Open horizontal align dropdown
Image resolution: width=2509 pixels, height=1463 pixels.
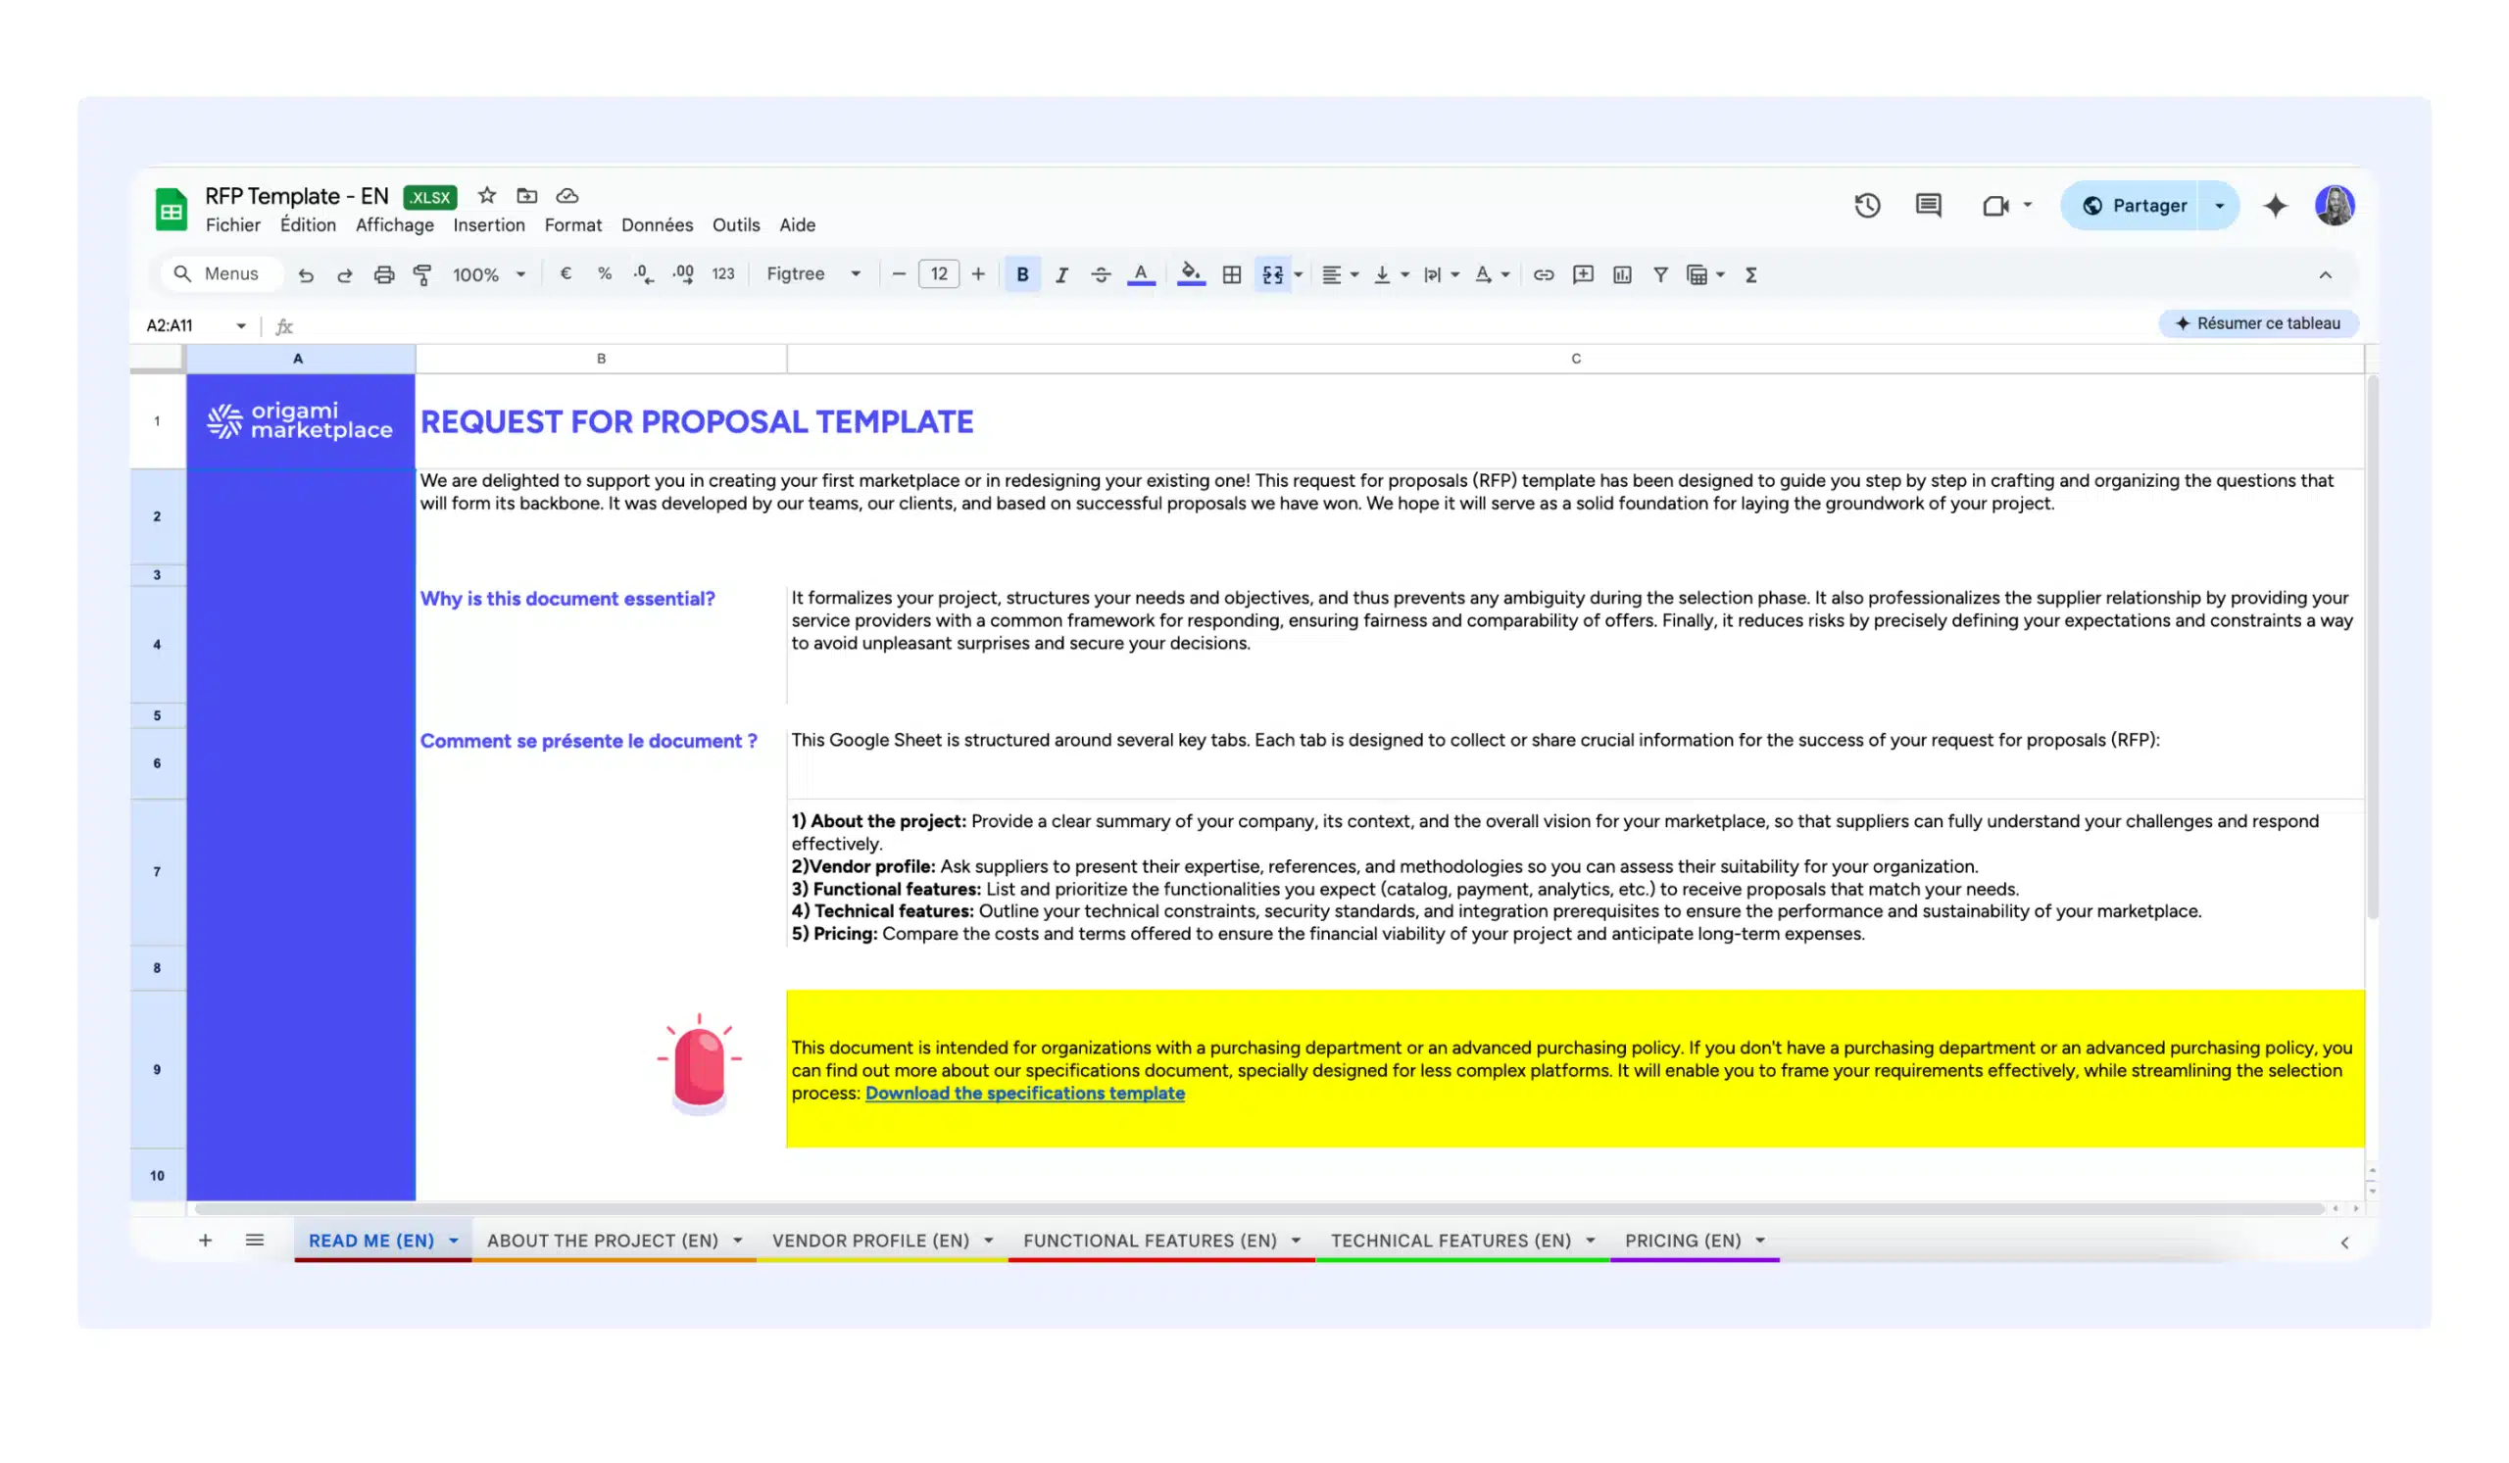1339,274
